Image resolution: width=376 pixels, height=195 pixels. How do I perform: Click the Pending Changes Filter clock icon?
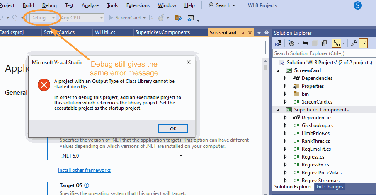click(291, 43)
